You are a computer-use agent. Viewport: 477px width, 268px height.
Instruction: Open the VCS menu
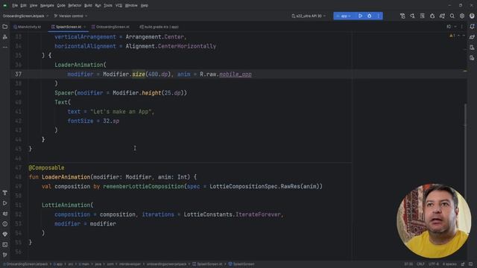coord(119,5)
